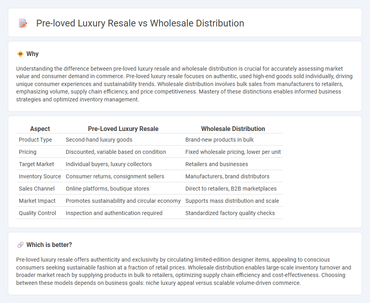Click the page title Pre-loved Luxury Resale vs Wholesale Distribution
The width and height of the screenshot is (370, 303).
[x=140, y=23]
